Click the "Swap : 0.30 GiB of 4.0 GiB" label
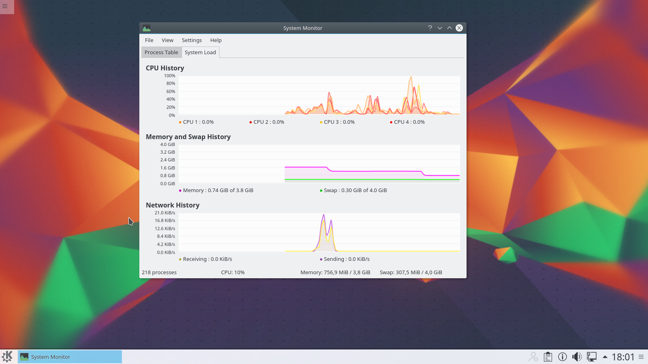The width and height of the screenshot is (648, 364). click(x=355, y=190)
